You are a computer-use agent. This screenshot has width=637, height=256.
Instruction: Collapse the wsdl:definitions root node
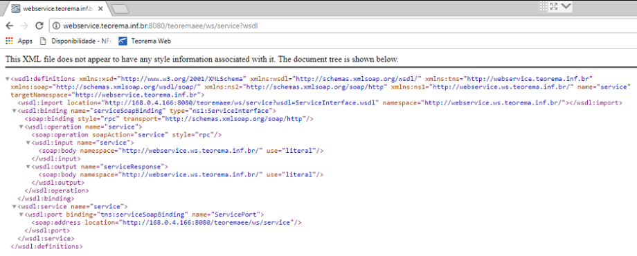(8, 79)
